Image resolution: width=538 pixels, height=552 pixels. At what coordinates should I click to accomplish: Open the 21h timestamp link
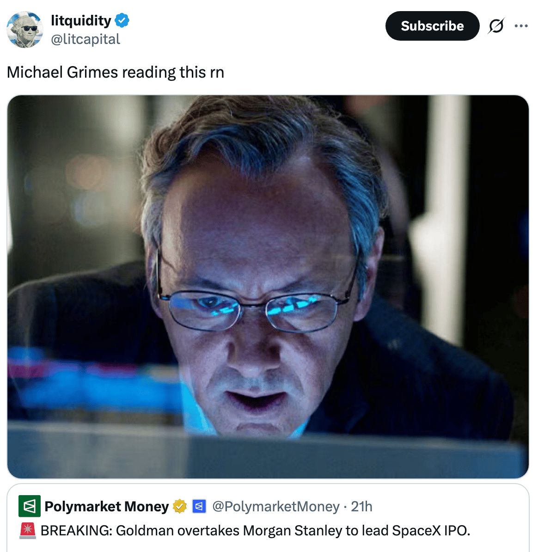pyautogui.click(x=361, y=507)
